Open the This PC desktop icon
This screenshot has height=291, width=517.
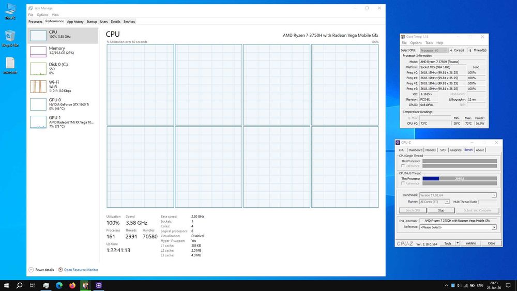click(10, 11)
